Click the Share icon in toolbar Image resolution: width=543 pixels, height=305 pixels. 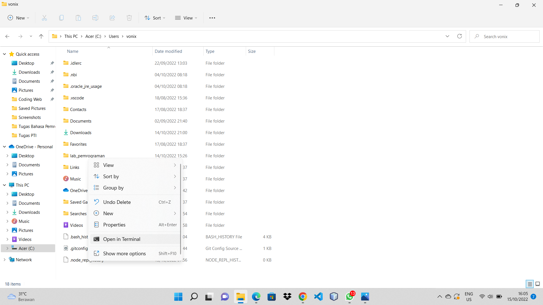point(112,18)
